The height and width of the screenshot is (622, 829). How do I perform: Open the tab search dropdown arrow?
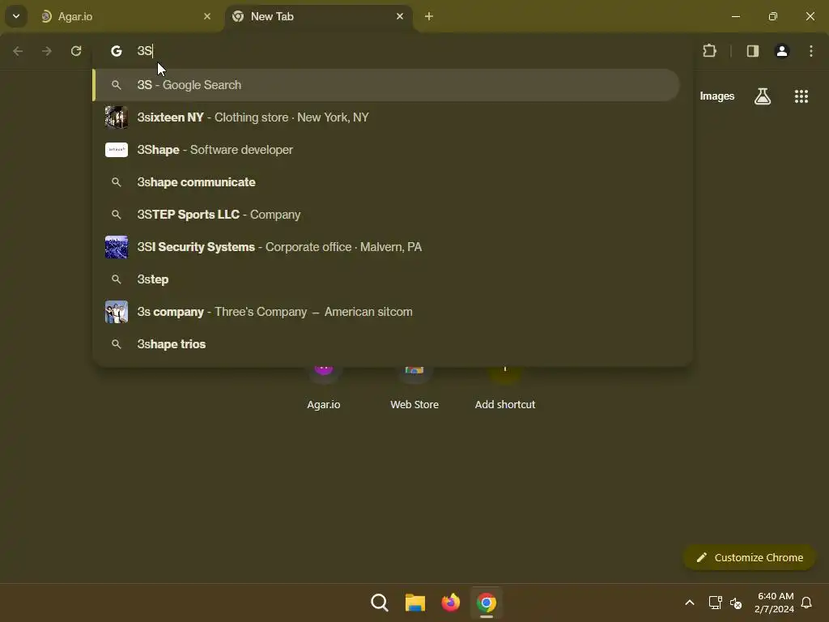pos(16,16)
